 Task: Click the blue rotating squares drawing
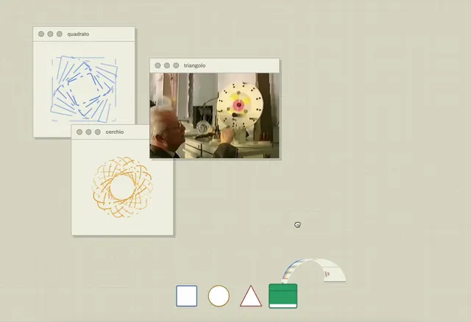84,89
